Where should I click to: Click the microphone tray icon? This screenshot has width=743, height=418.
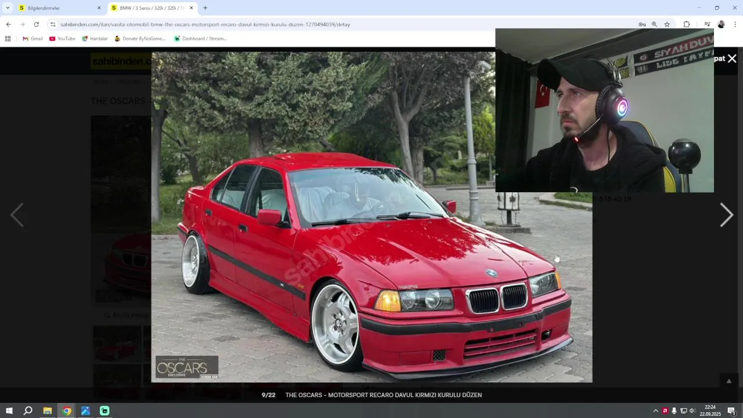[x=674, y=411]
